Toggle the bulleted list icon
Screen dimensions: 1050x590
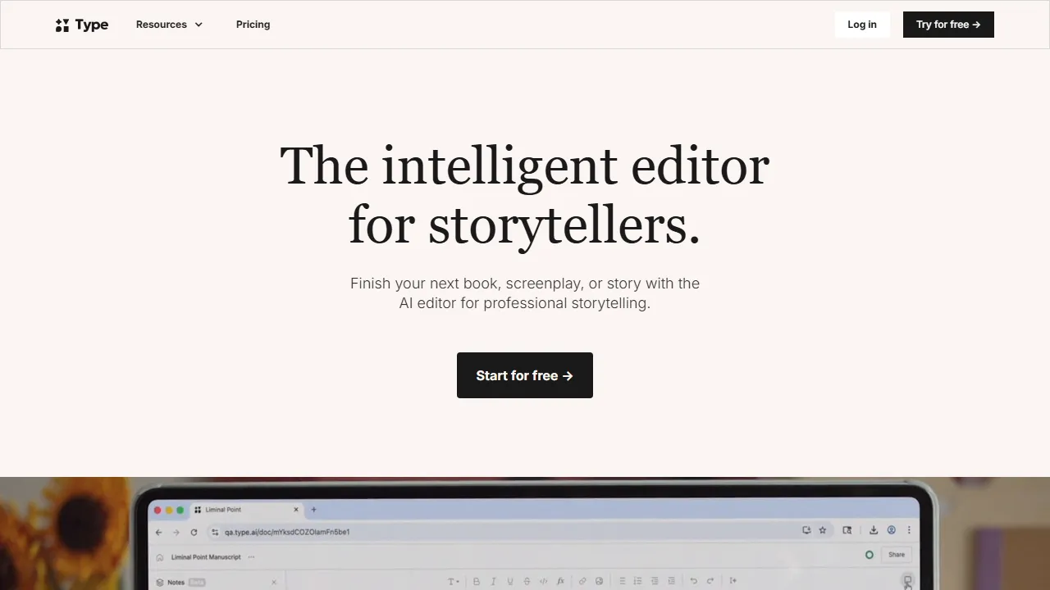[622, 581]
